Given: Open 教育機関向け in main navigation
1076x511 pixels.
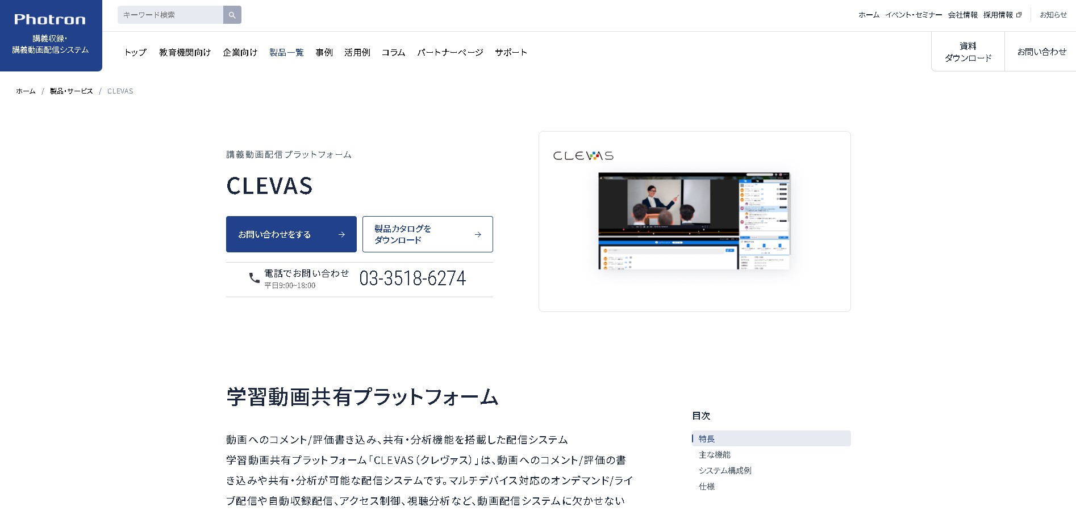Looking at the screenshot, I should (185, 52).
